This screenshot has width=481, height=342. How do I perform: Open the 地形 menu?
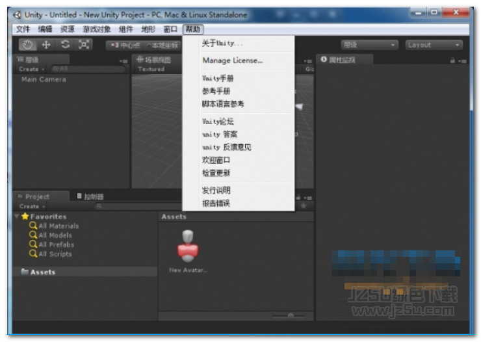[148, 29]
